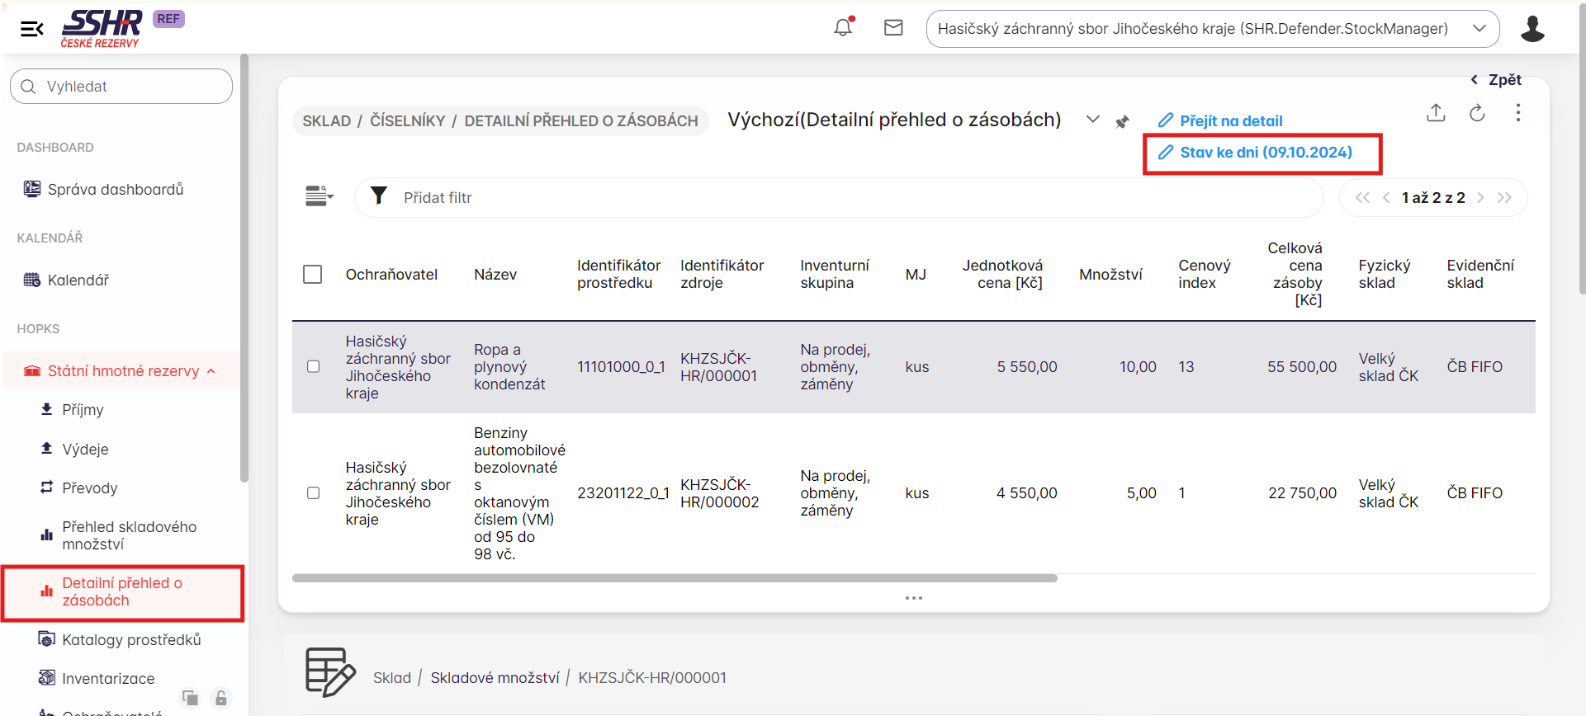Click the horizontal table scrollbar
Screen dimensions: 1586x716
pos(675,578)
